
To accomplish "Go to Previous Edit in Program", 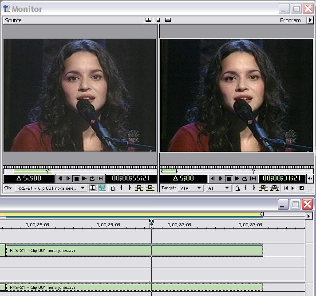I will 285,188.
